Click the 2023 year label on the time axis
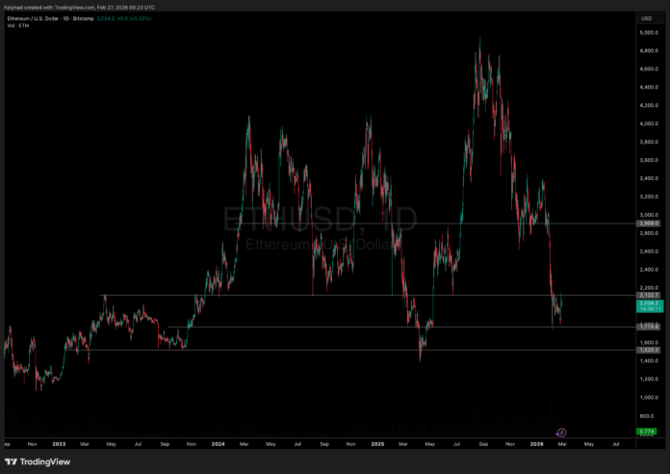Screen dimensions: 670x474 pyautogui.click(x=58, y=444)
